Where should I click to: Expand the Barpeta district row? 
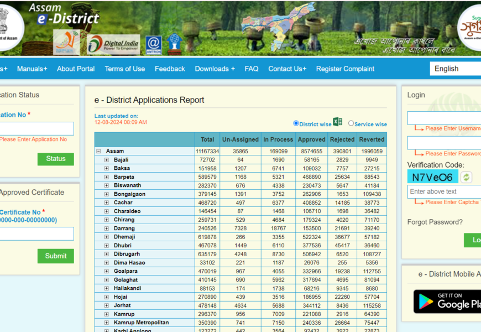coord(107,177)
